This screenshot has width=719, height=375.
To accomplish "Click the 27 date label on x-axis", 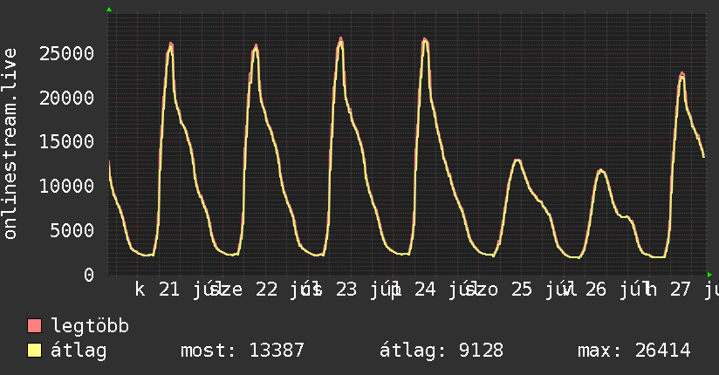I will (x=680, y=290).
